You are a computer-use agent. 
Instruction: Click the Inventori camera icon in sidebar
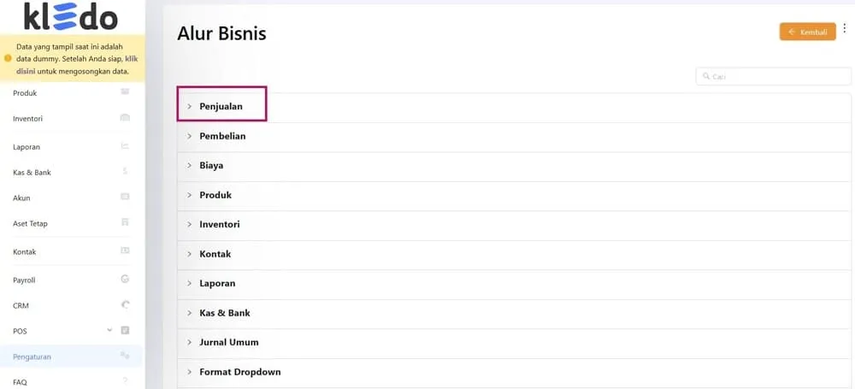[125, 118]
